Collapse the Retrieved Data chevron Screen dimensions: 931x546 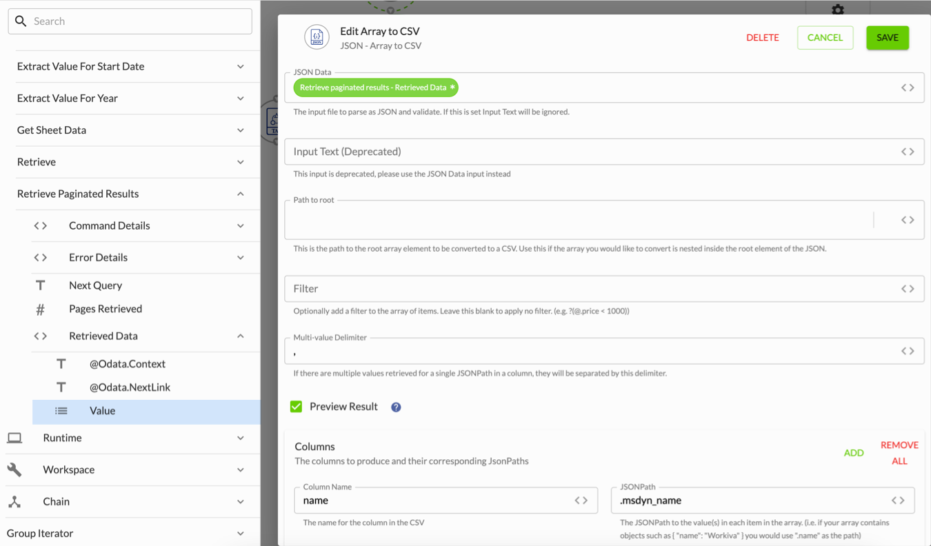tap(241, 336)
